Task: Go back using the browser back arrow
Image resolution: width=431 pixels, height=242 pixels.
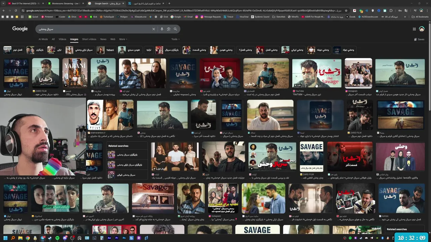Action: 3,10
